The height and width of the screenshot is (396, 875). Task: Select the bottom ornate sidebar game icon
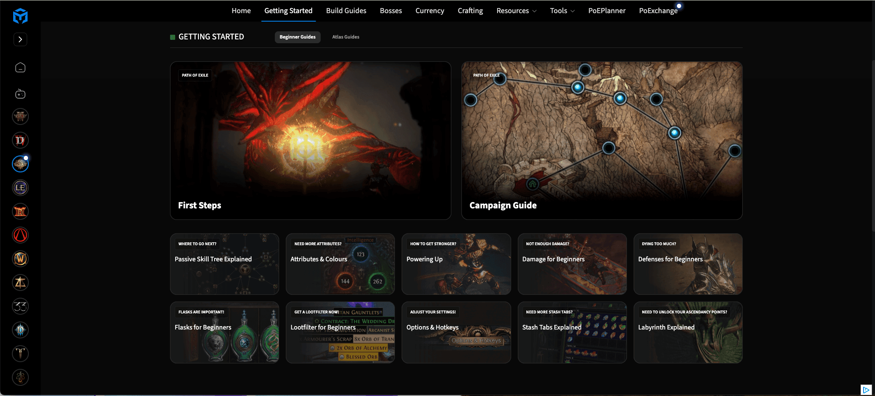tap(20, 377)
